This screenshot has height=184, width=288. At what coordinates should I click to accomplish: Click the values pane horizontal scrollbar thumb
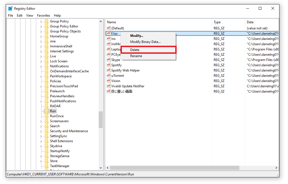coord(175,168)
